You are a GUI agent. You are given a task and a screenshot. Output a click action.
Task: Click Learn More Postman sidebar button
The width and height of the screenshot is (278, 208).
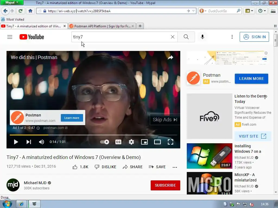(251, 79)
